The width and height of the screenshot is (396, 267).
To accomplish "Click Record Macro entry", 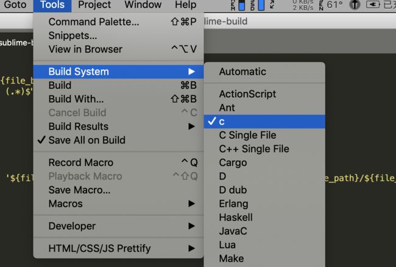I will click(118, 162).
